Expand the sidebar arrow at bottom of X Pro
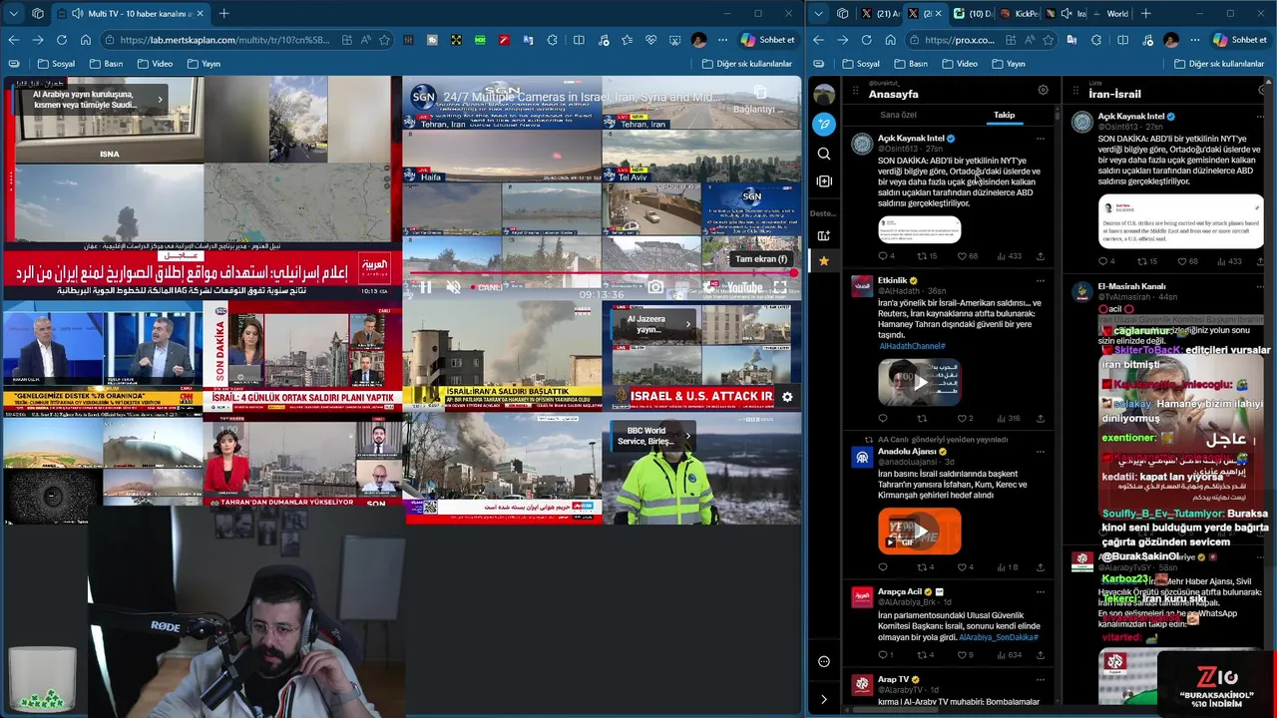Viewport: 1277px width, 718px height. point(823,699)
